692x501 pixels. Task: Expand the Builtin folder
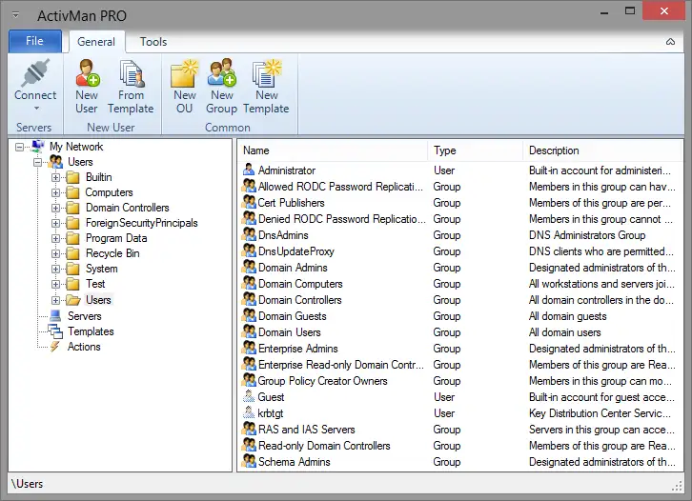pos(55,178)
